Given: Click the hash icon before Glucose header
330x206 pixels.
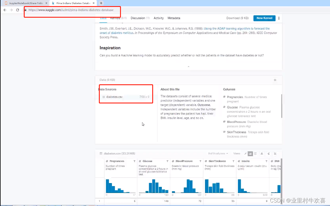Looking at the screenshot, I should point(140,161).
